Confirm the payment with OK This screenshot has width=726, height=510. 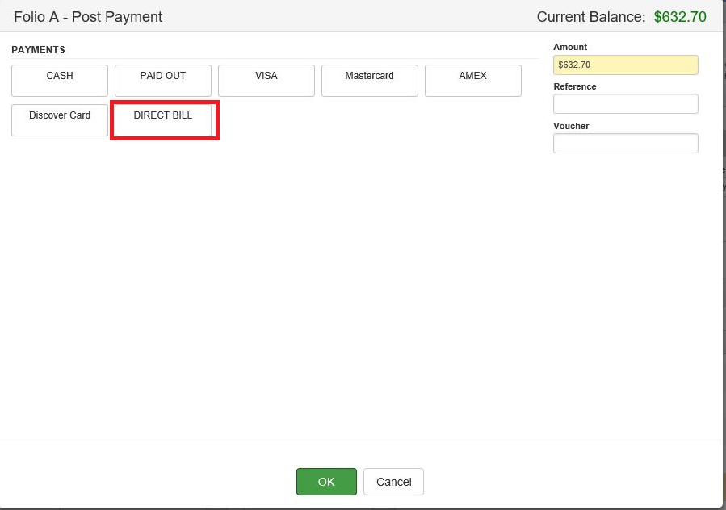click(326, 482)
